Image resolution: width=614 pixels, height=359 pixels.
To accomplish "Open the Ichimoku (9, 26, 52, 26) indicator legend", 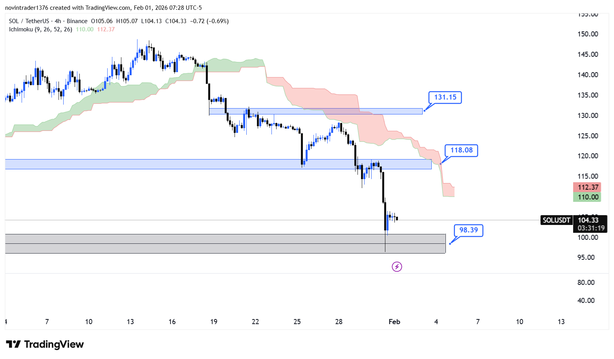I will coord(40,29).
